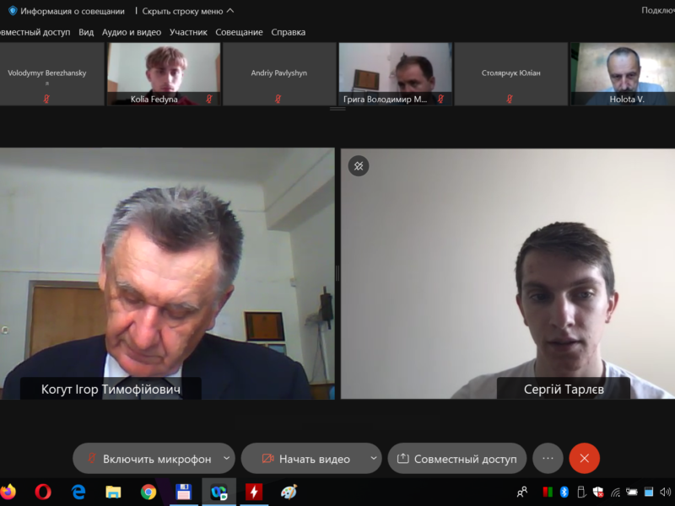Open the Участник menu
The image size is (675, 506).
tap(188, 32)
